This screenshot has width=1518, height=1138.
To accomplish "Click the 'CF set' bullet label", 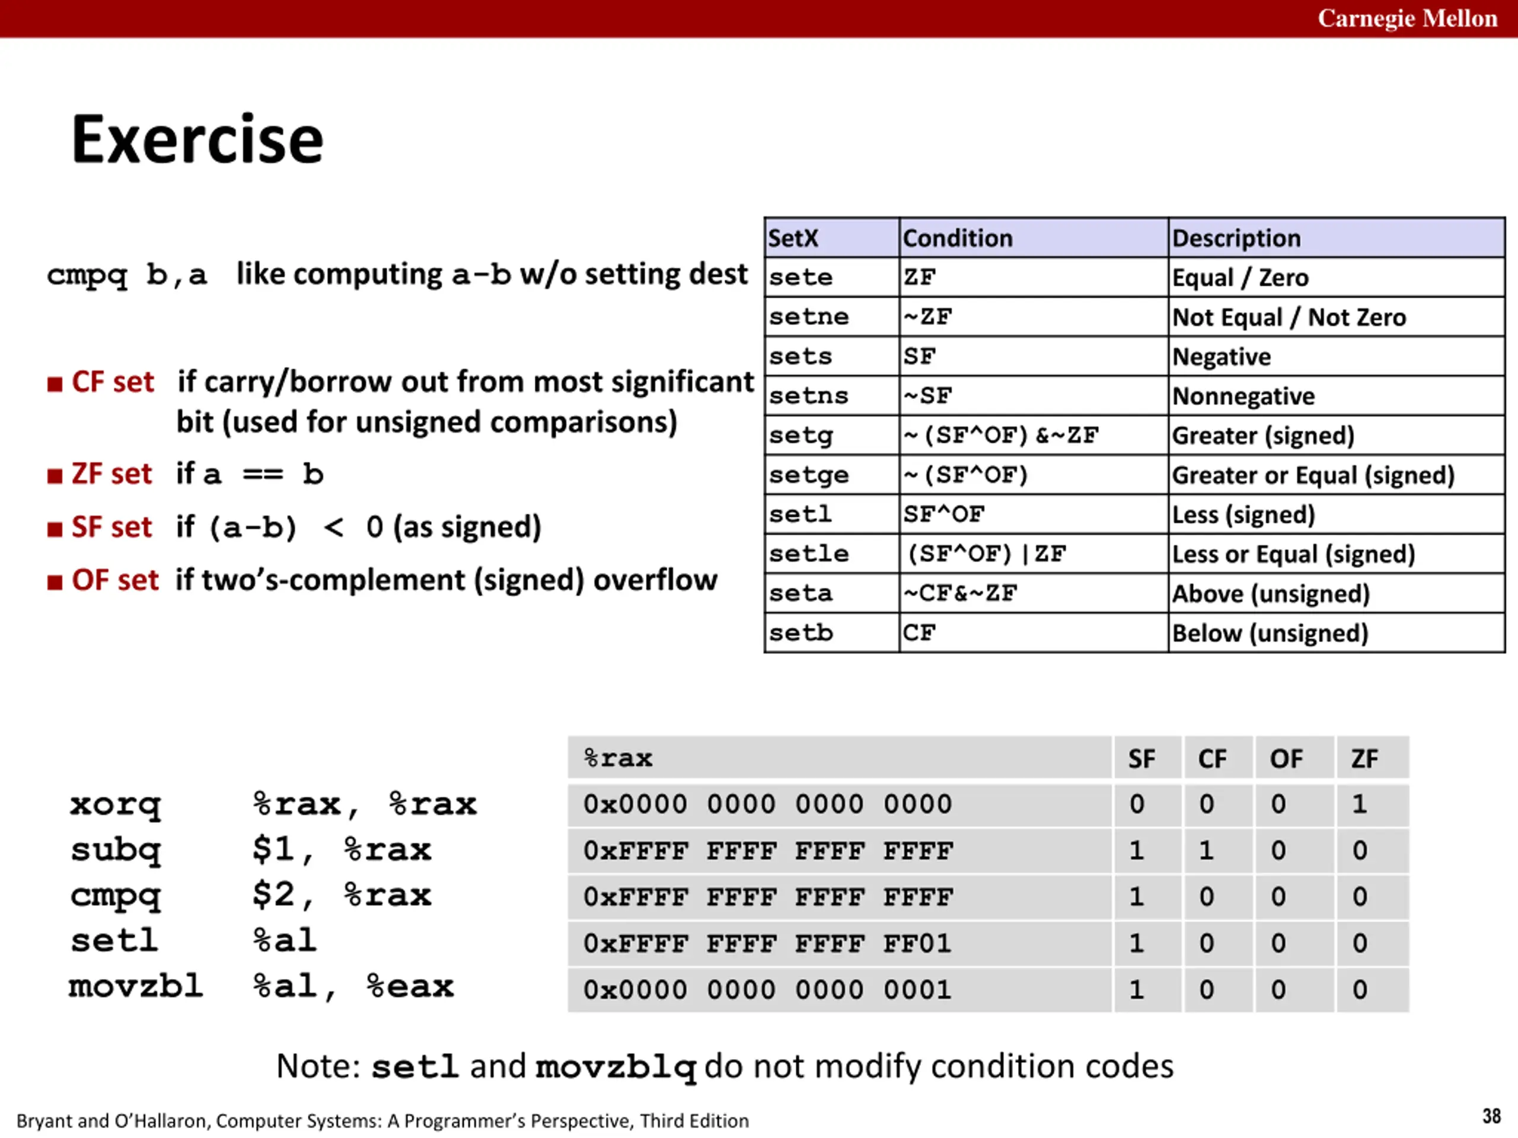I will [x=113, y=382].
